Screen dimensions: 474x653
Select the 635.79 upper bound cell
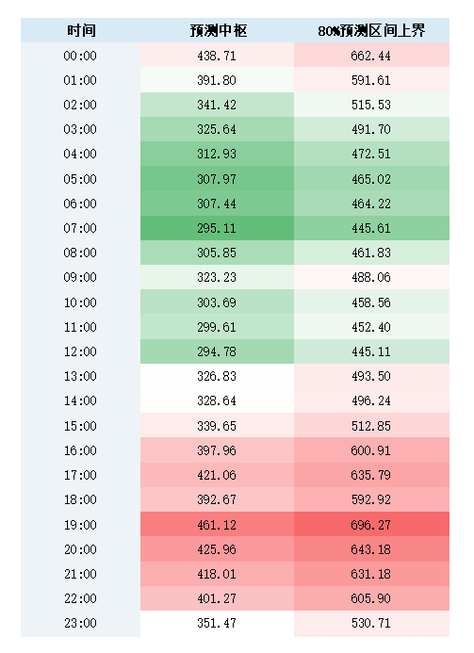371,475
